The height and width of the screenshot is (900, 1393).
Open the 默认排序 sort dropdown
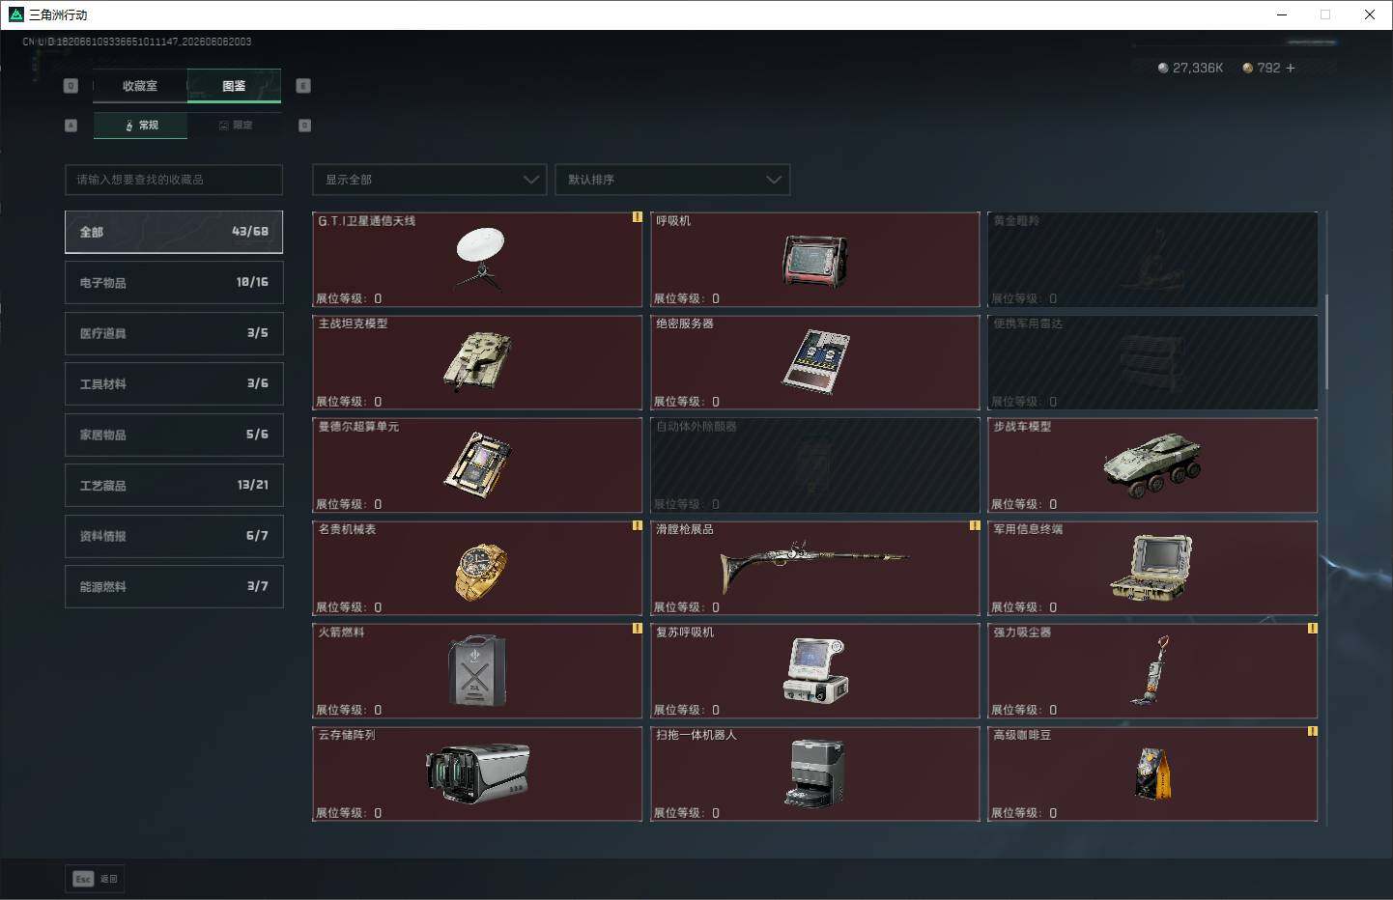pos(672,180)
